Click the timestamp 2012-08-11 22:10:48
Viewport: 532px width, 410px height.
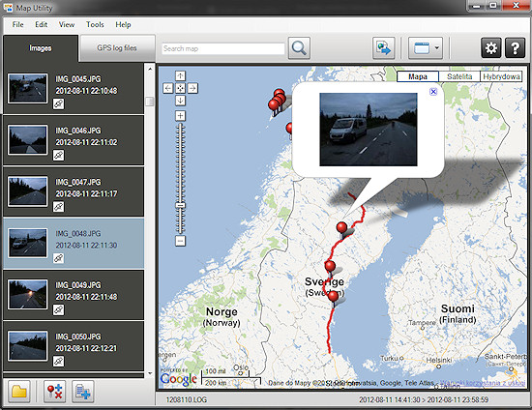coord(86,91)
